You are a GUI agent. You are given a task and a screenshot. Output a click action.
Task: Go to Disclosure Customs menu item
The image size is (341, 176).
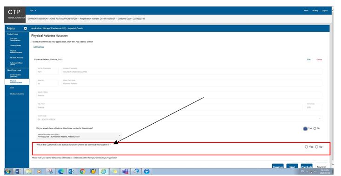[17, 94]
